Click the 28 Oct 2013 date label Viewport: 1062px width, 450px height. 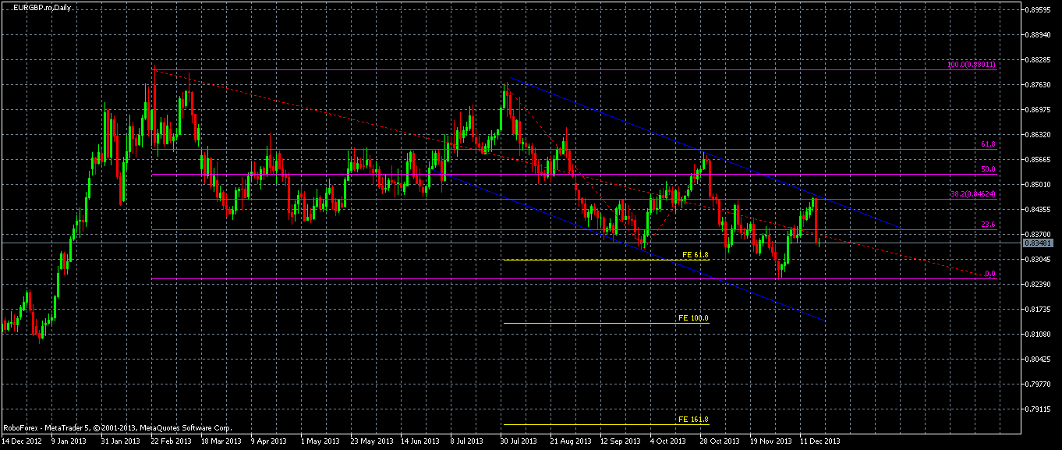pos(719,441)
